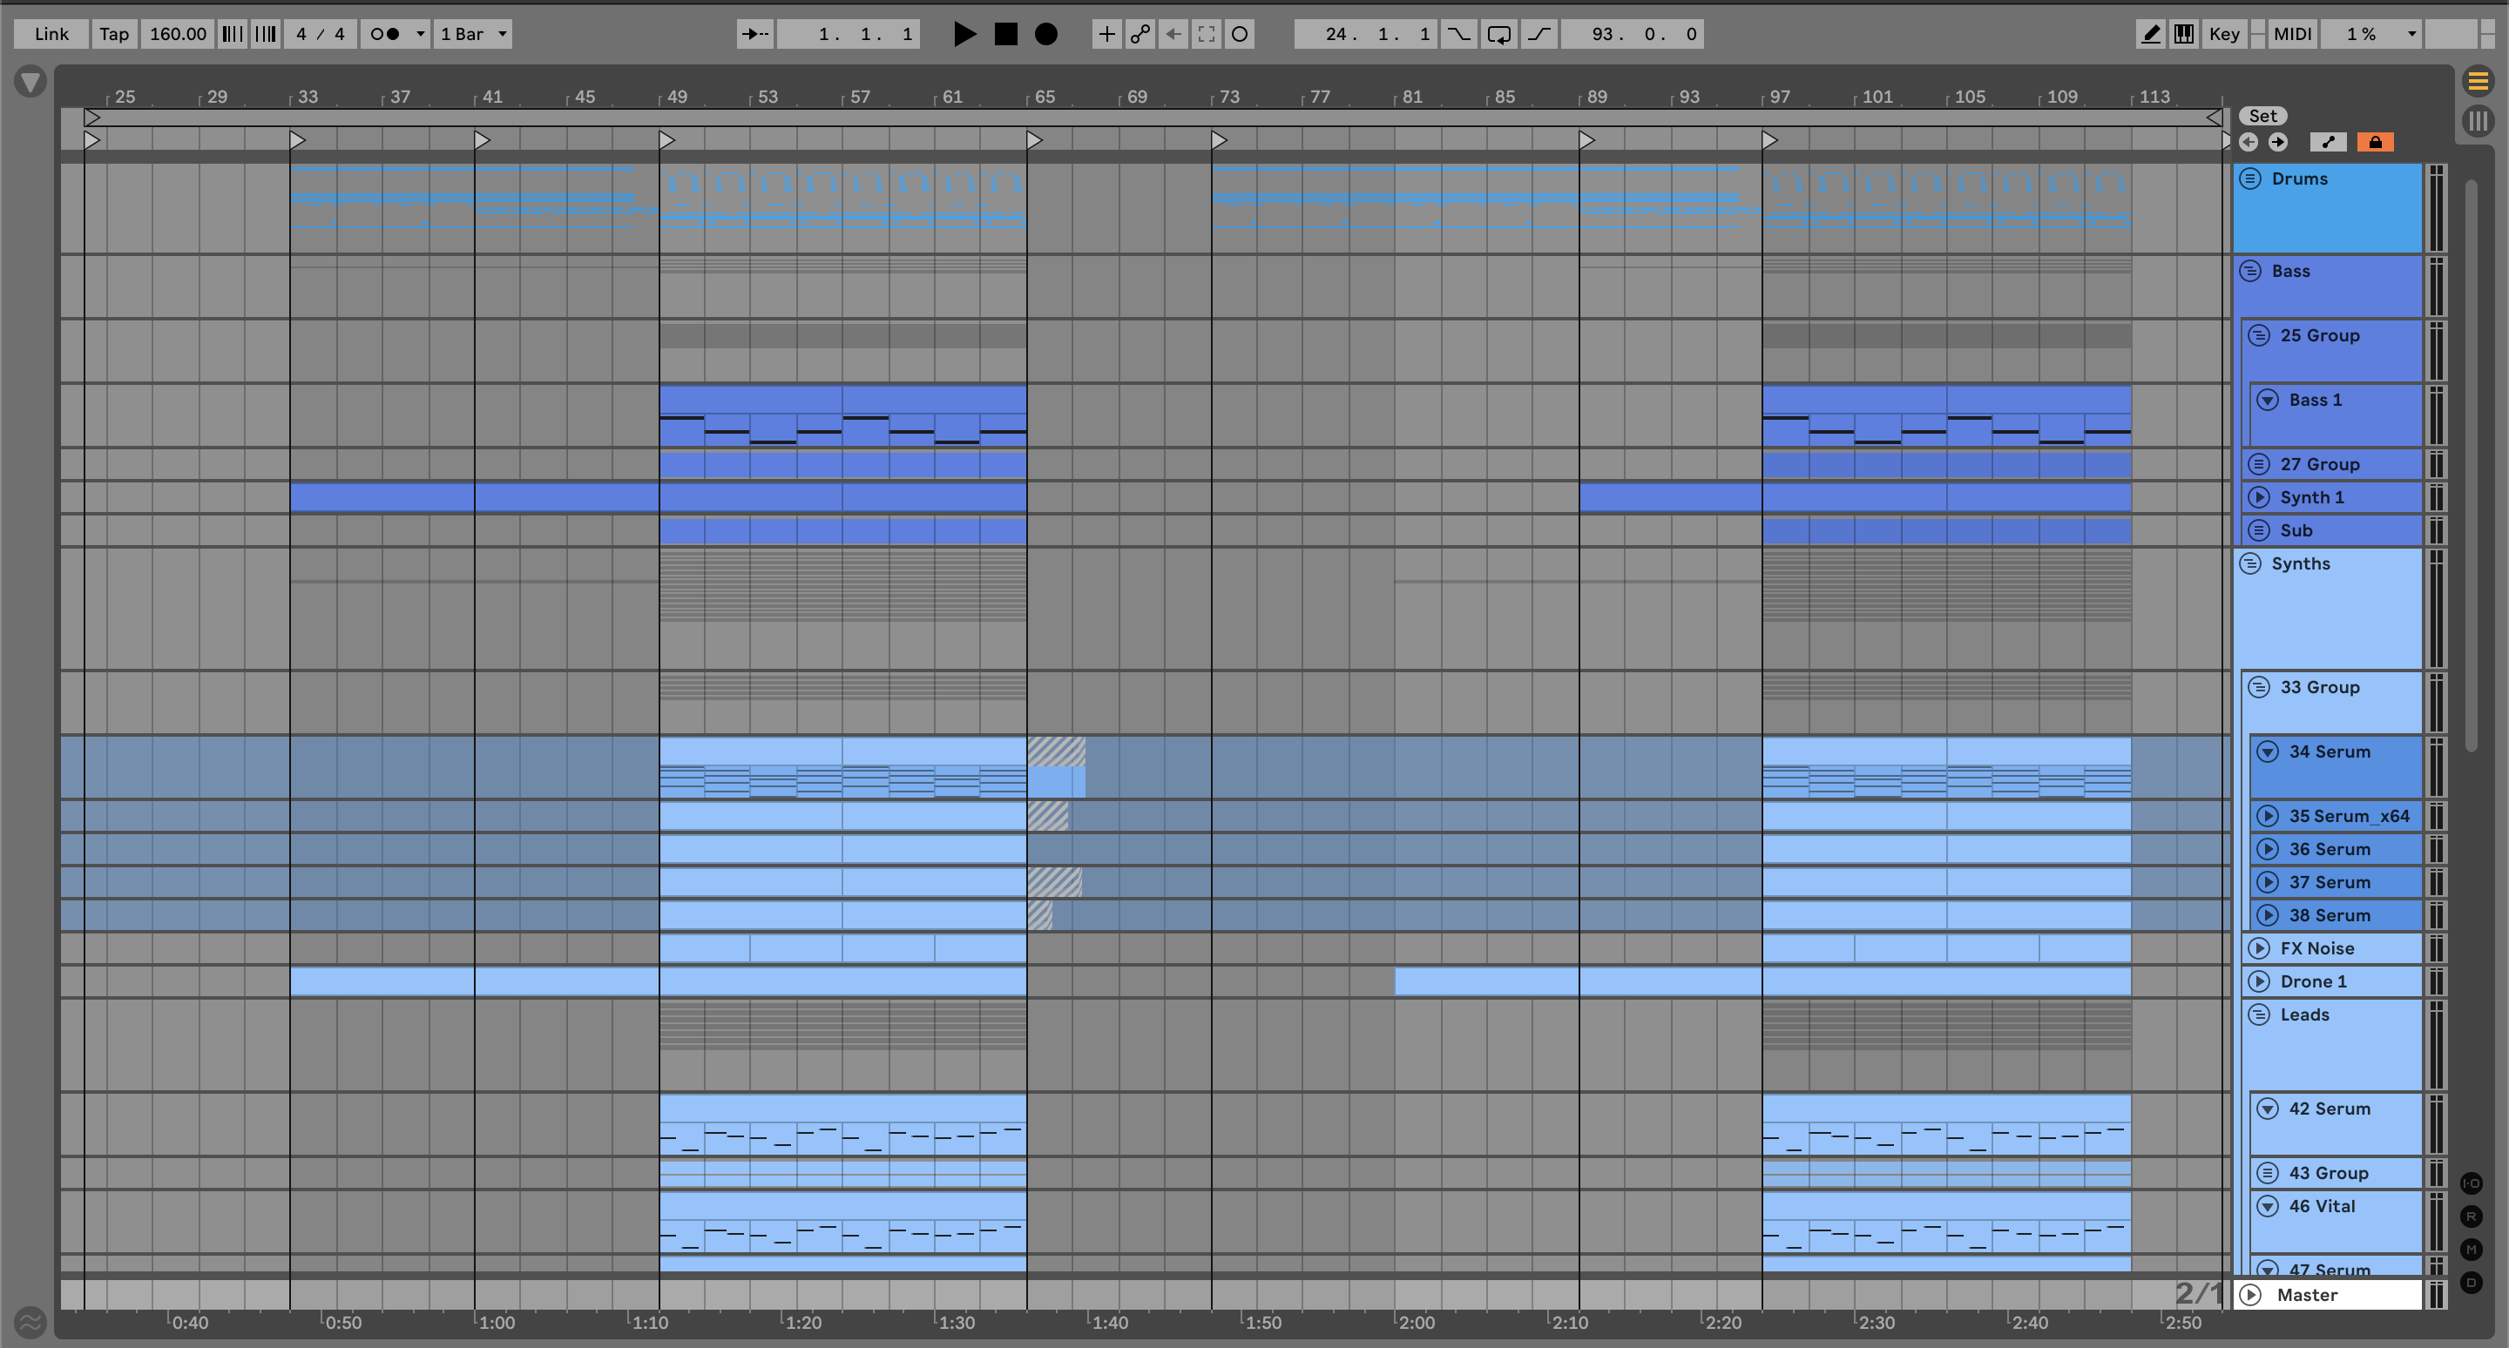Click locator marker at bar 49
2509x1348 pixels.
click(666, 140)
